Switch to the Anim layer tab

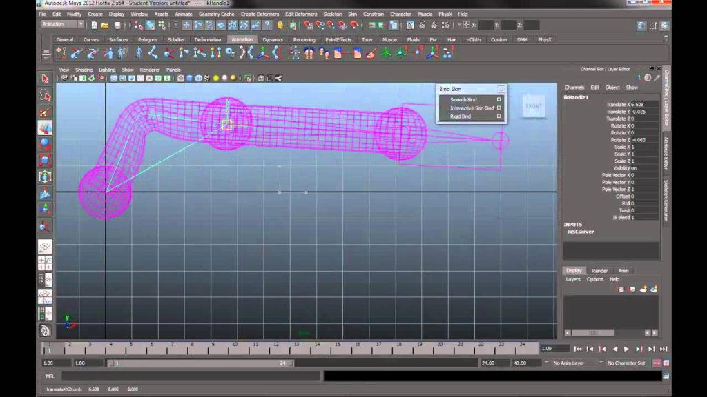(x=623, y=271)
